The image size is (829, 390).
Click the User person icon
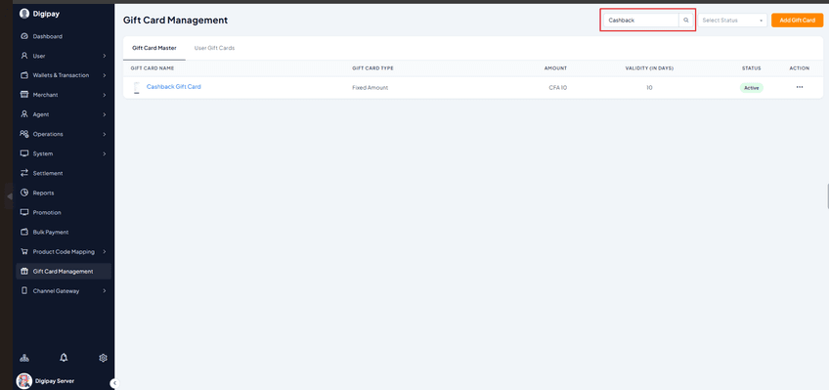pos(24,56)
